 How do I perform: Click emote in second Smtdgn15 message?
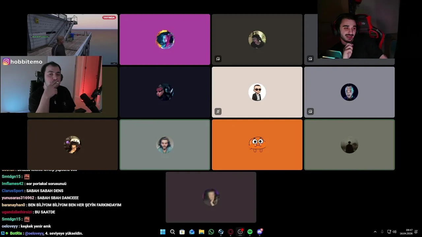(x=27, y=219)
